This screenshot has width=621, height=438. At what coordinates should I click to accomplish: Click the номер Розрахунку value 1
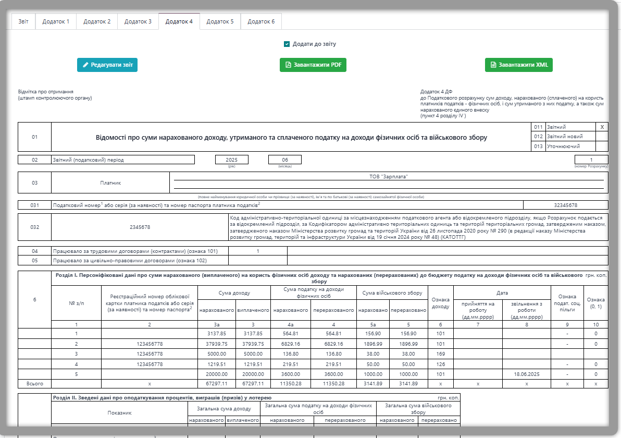click(x=591, y=160)
